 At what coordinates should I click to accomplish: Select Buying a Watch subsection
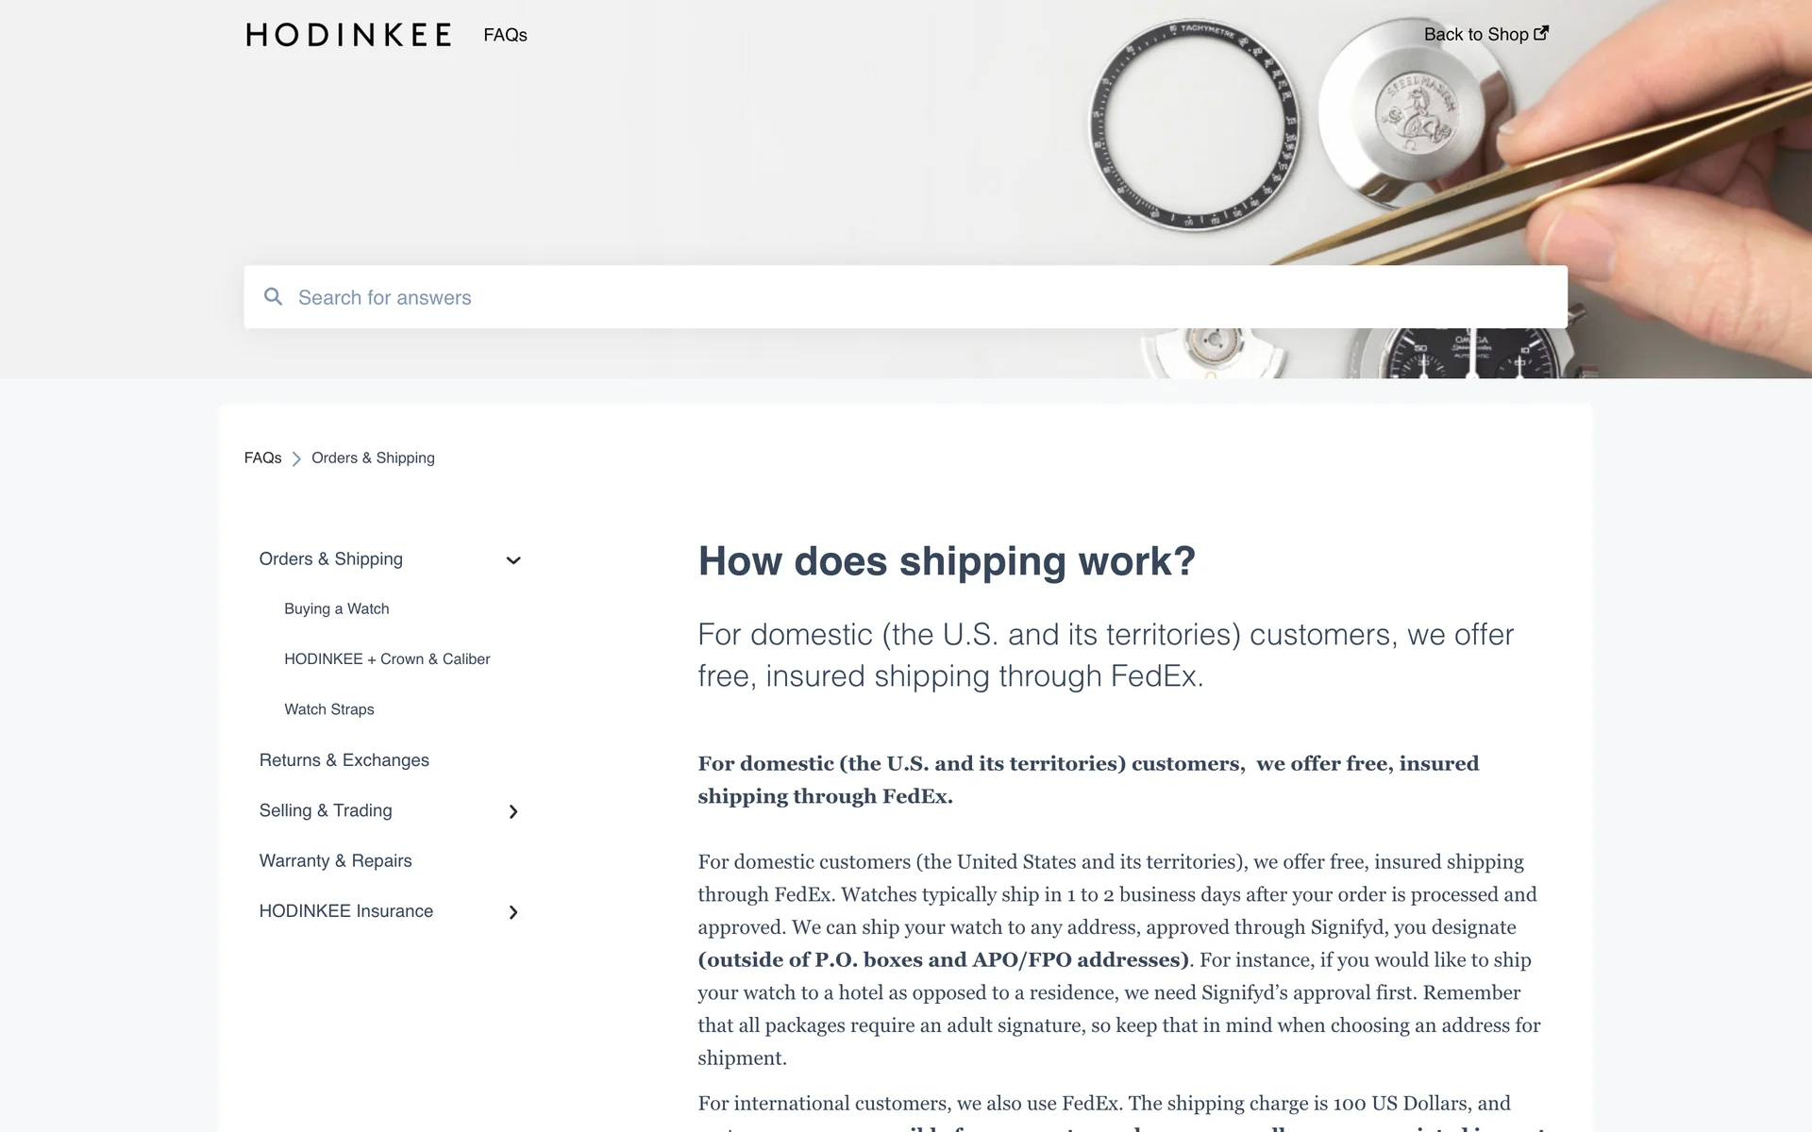point(337,608)
